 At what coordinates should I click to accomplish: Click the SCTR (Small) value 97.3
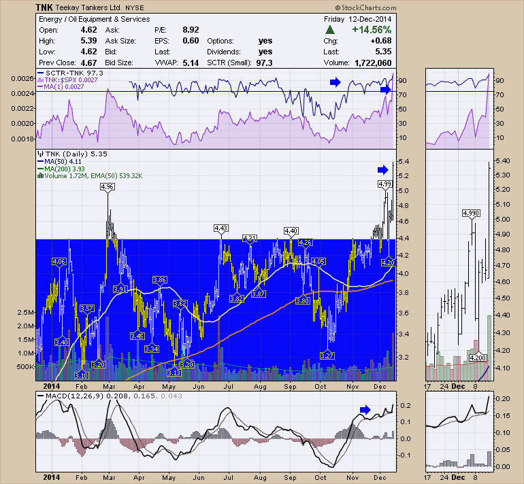[264, 63]
